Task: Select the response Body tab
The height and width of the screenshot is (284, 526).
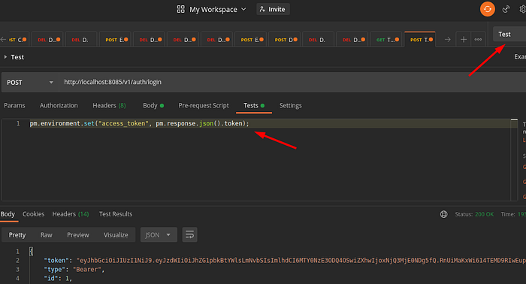Action: click(8, 214)
